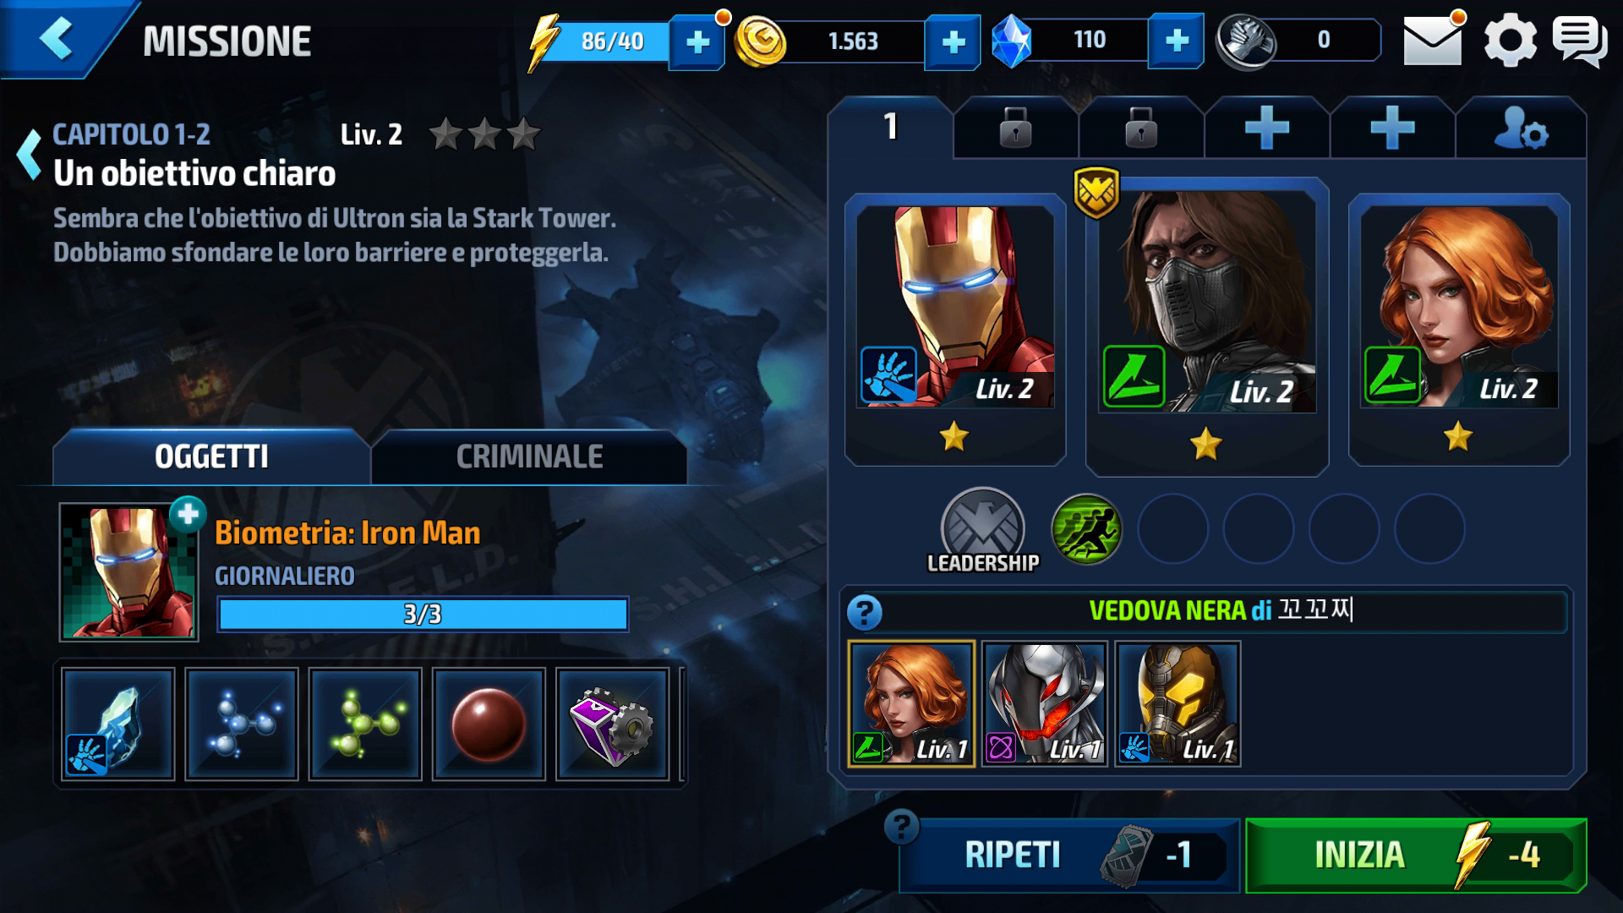Screen dimensions: 1623x913
Task: Add energy with the plus button
Action: click(697, 42)
